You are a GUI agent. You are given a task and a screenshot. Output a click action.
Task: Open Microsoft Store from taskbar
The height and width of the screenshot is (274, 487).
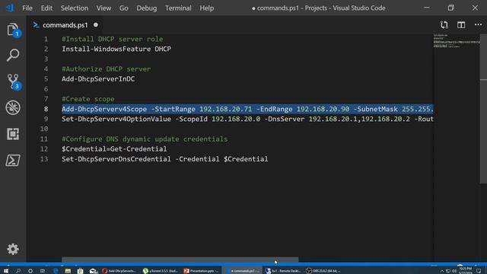pos(80,271)
